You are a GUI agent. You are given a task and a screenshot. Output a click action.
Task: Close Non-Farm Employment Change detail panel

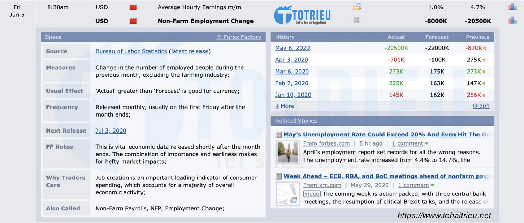coord(356,20)
